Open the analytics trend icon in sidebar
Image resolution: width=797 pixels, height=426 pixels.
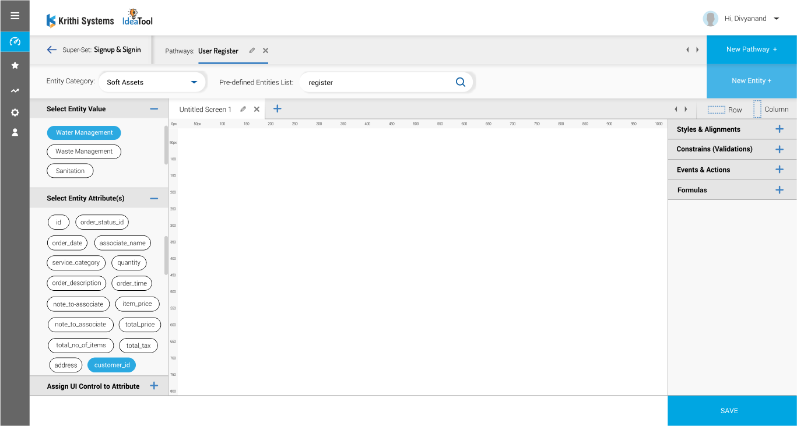(15, 90)
